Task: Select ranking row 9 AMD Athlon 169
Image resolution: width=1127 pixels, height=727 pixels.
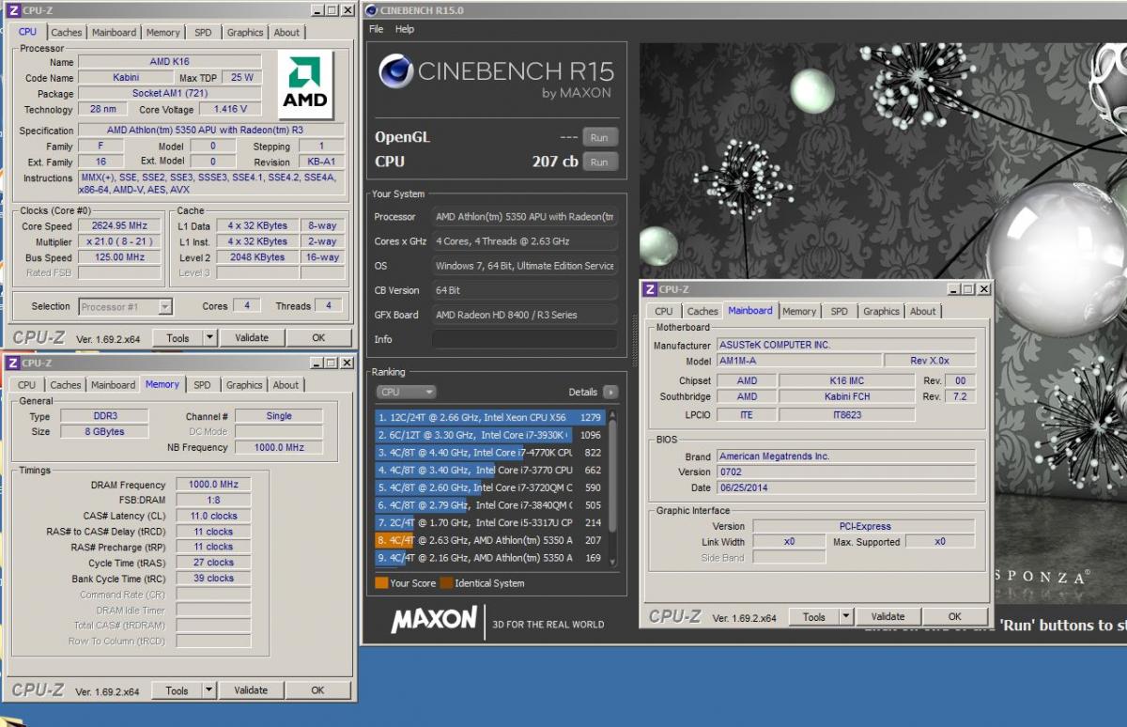Action: (490, 558)
